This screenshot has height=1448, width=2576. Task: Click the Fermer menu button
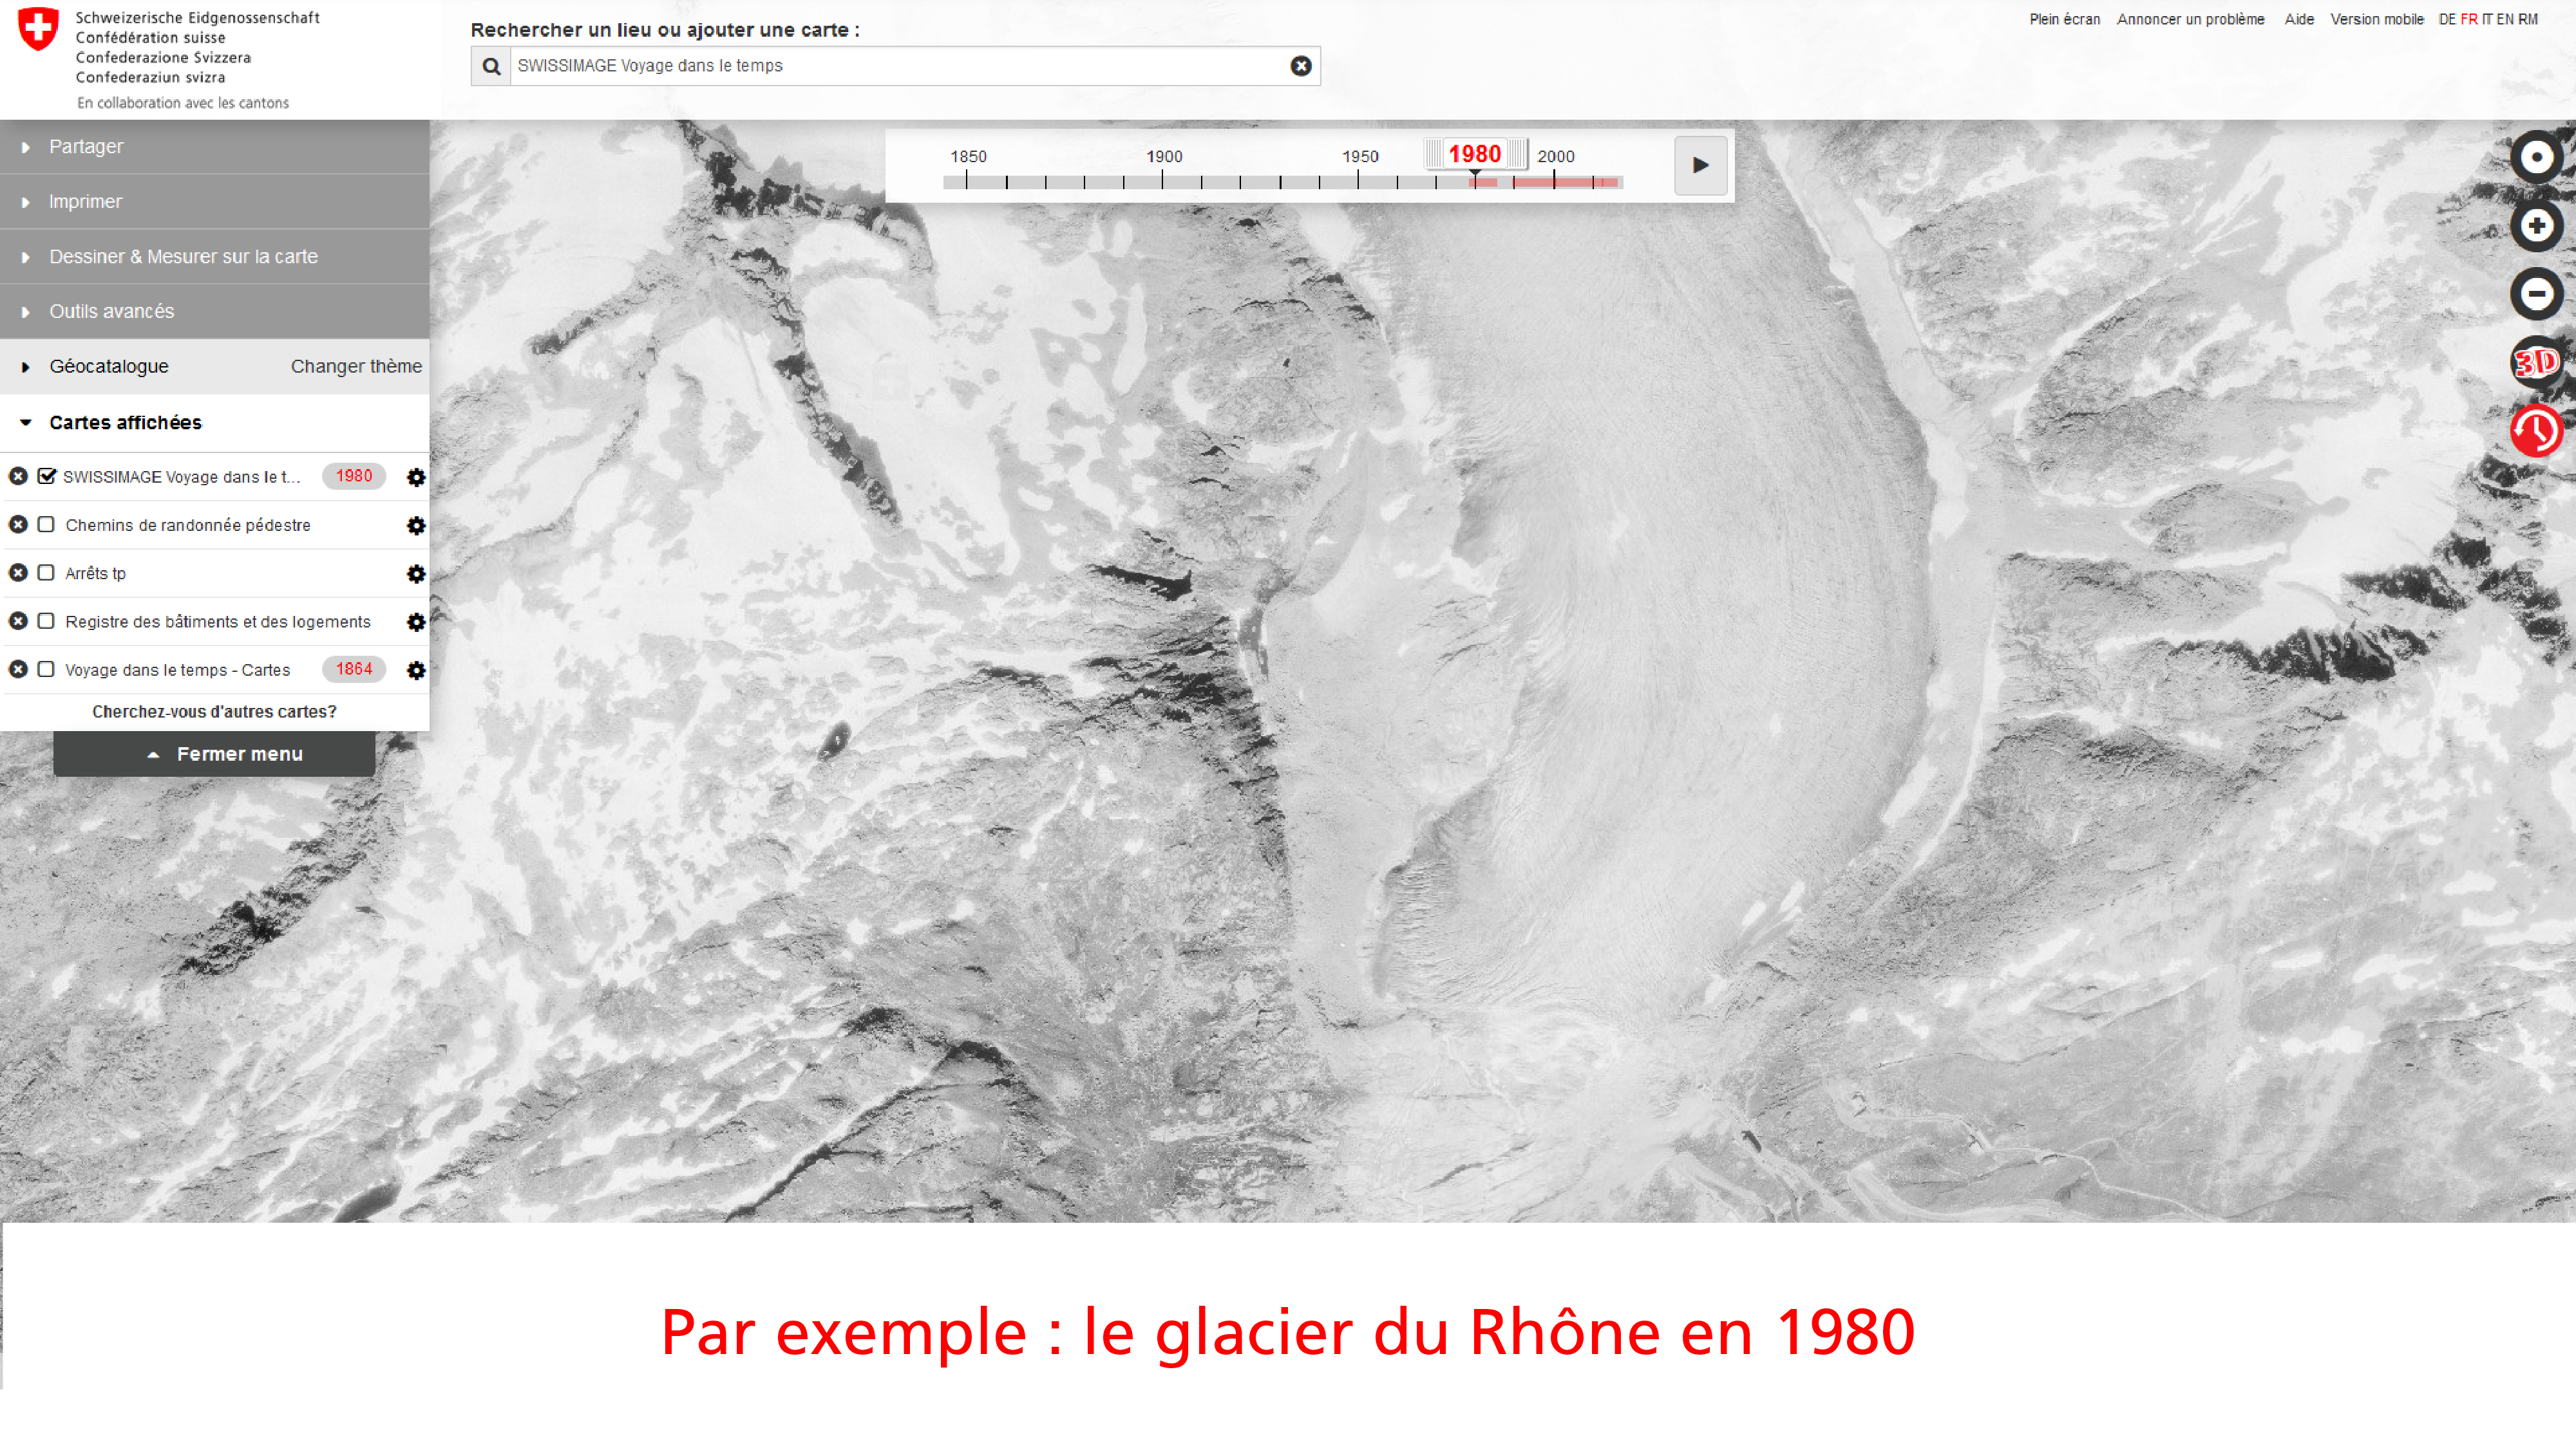[x=214, y=754]
